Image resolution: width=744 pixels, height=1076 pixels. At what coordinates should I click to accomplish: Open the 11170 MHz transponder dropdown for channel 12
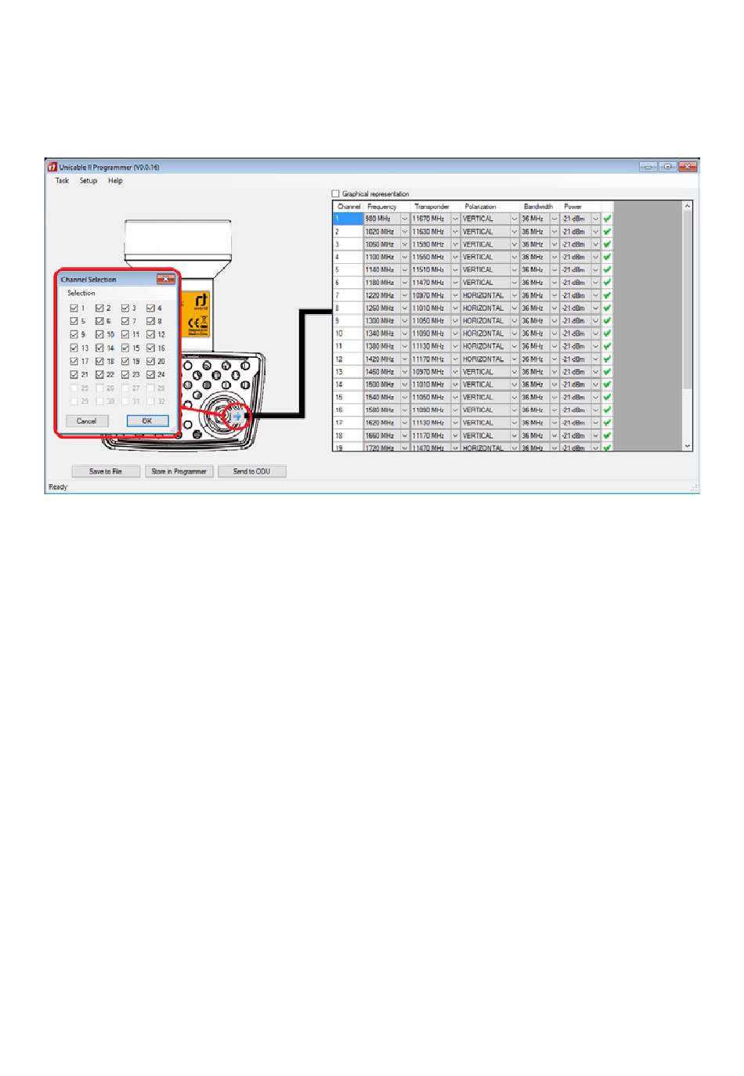point(455,359)
